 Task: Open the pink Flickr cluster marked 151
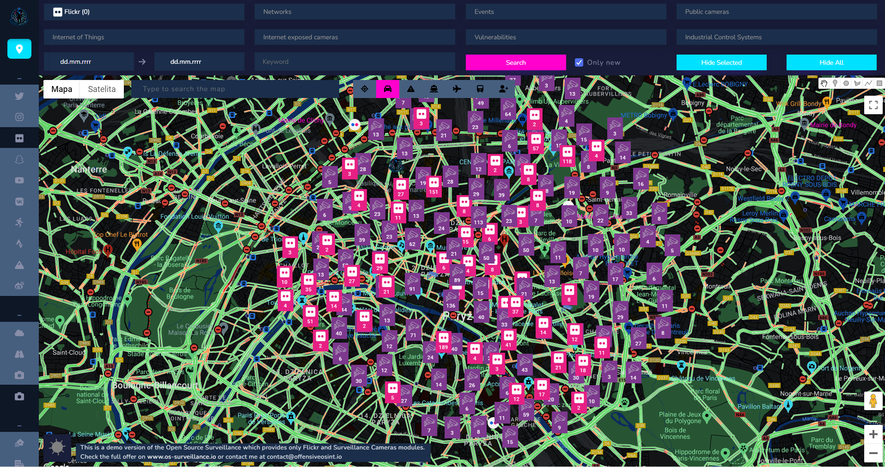433,186
